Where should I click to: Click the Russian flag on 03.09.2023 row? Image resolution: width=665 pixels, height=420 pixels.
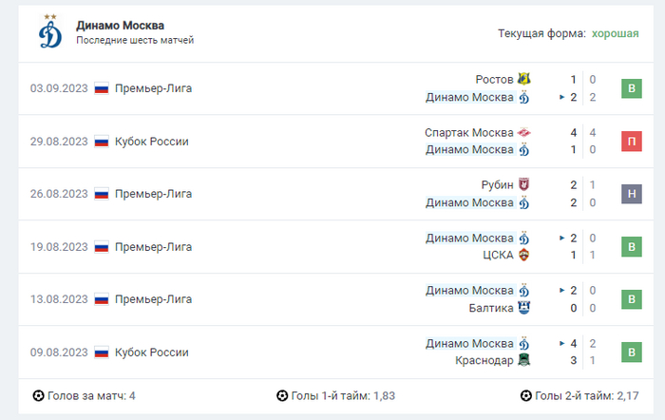point(102,88)
